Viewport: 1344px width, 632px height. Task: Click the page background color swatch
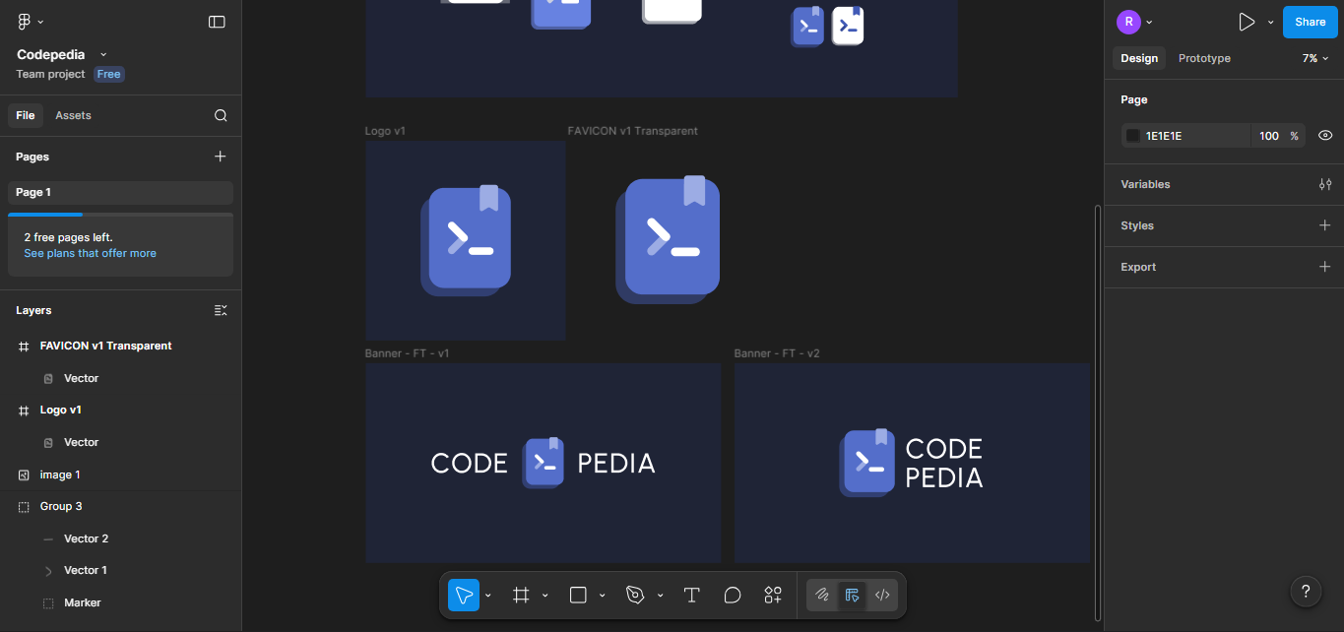1133,136
